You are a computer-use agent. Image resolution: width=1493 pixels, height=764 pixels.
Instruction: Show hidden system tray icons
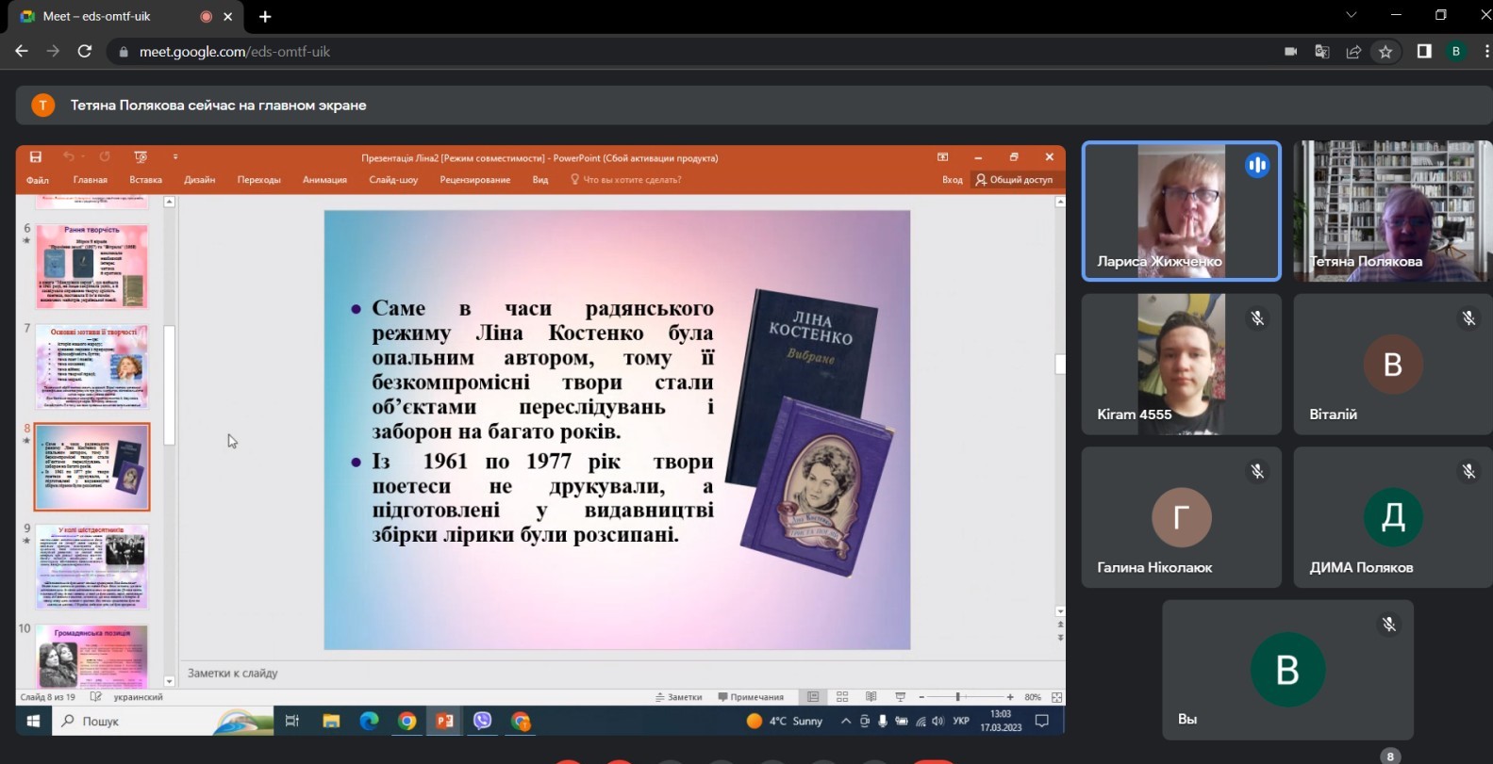[x=845, y=722]
